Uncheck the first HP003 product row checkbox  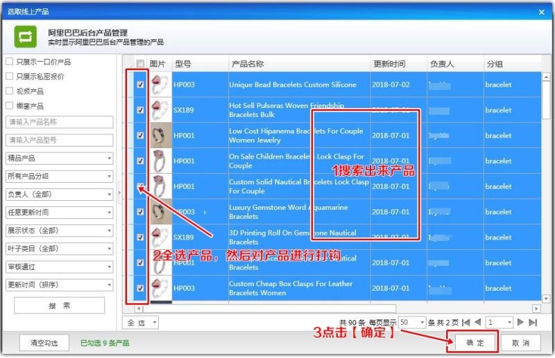[x=140, y=84]
